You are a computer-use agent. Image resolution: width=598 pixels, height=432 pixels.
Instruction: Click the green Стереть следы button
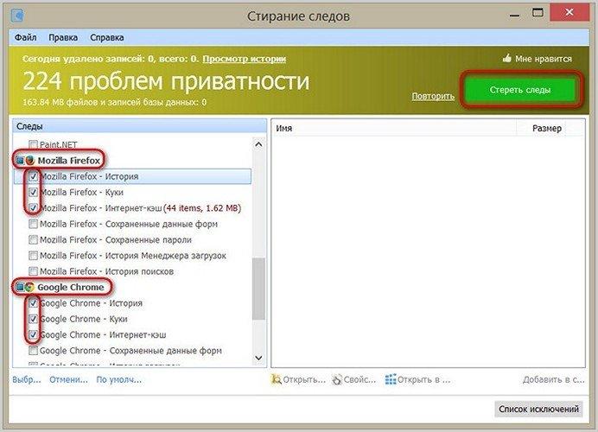click(x=520, y=90)
